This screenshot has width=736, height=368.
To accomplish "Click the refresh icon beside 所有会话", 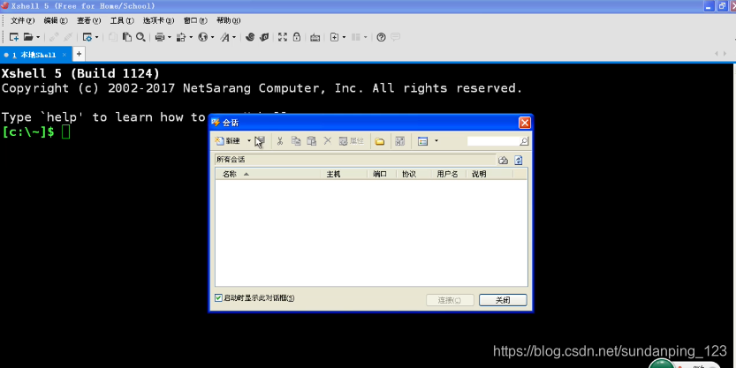I will [518, 161].
